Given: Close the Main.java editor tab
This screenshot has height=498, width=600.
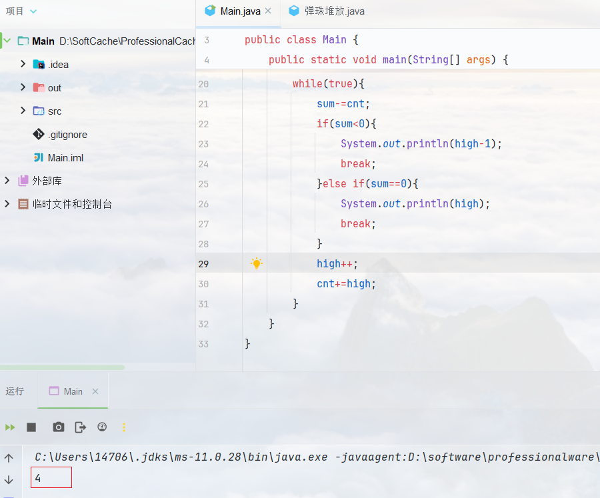Looking at the screenshot, I should (268, 11).
